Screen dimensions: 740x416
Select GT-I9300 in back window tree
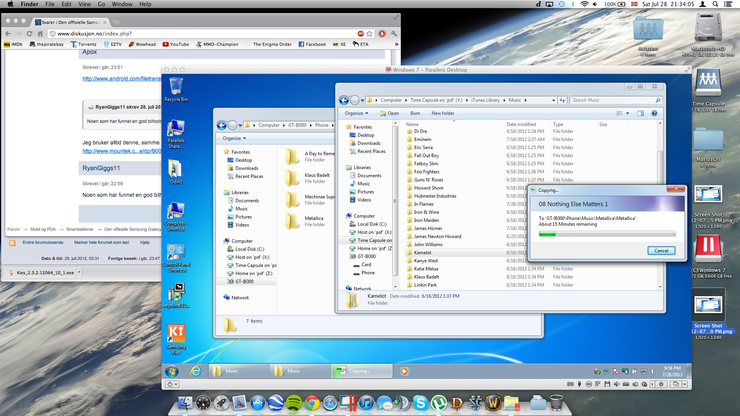tap(246, 282)
